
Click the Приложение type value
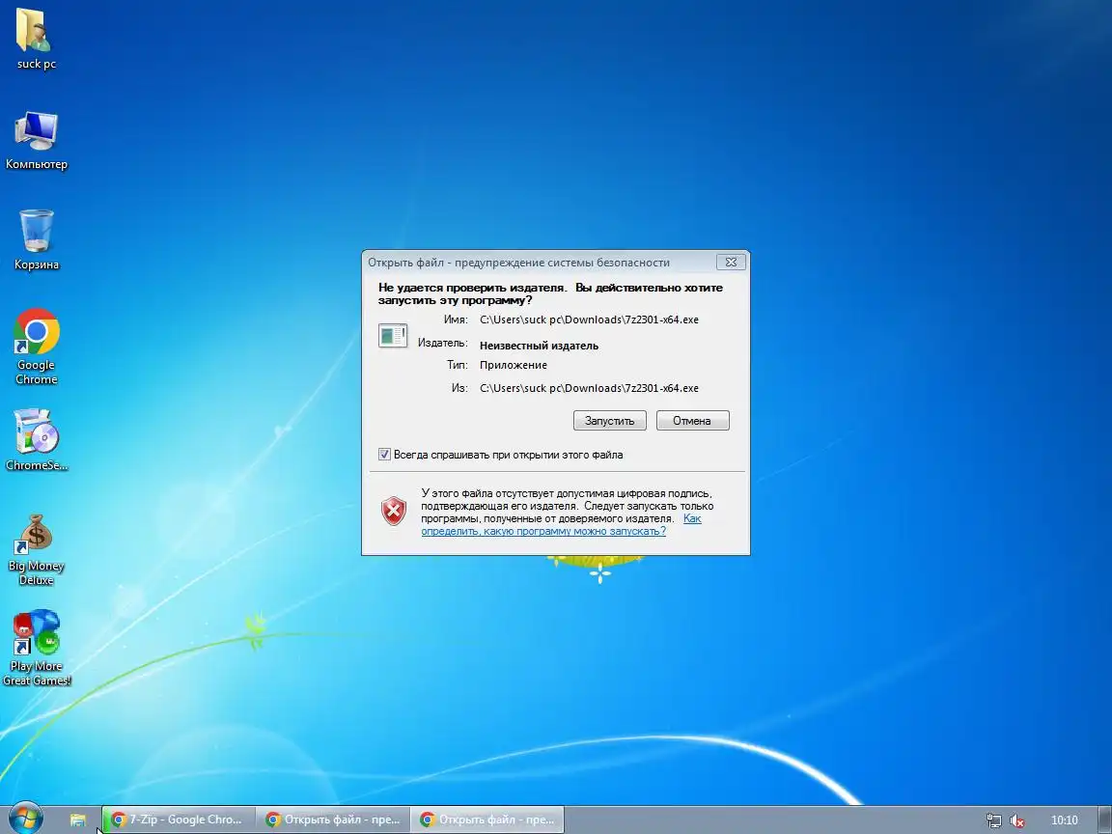click(514, 365)
